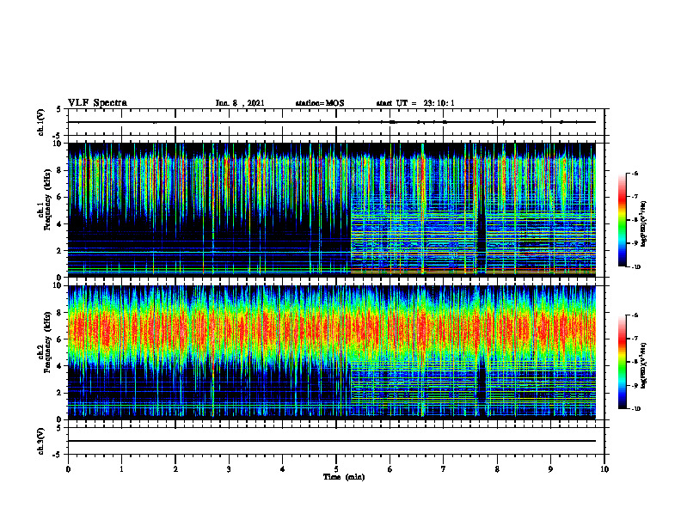Click the "6" kHz tick of ch.2 frequency axis
The image size is (681, 526).
coord(60,339)
